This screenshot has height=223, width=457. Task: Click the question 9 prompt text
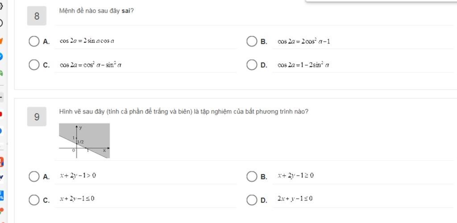pyautogui.click(x=183, y=112)
